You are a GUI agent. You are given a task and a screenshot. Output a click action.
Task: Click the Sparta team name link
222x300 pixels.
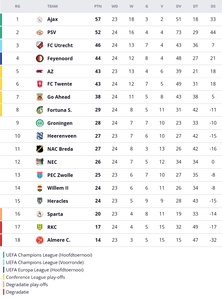55,214
